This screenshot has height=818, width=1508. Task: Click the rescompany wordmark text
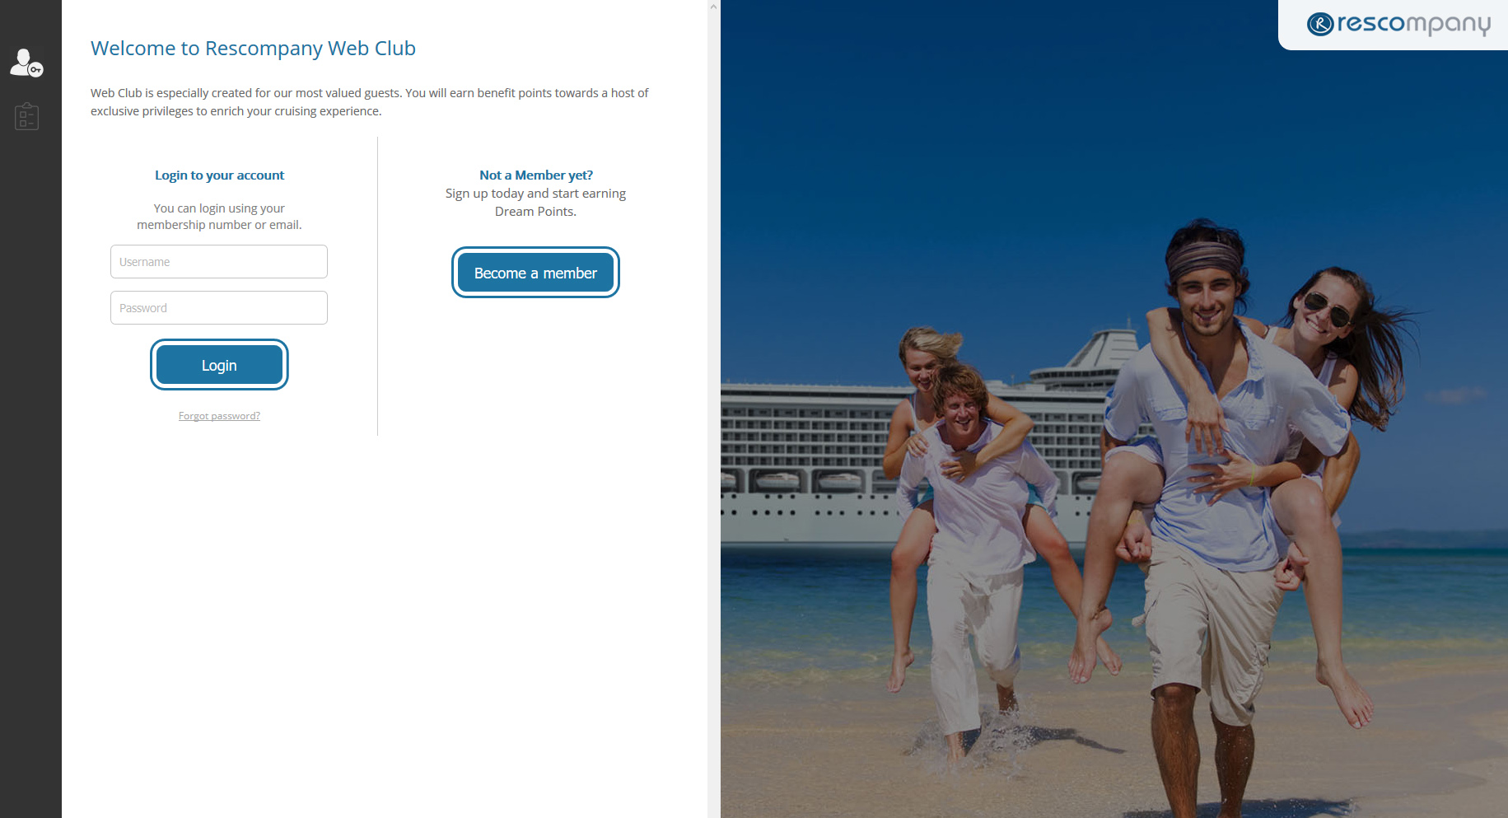1414,24
